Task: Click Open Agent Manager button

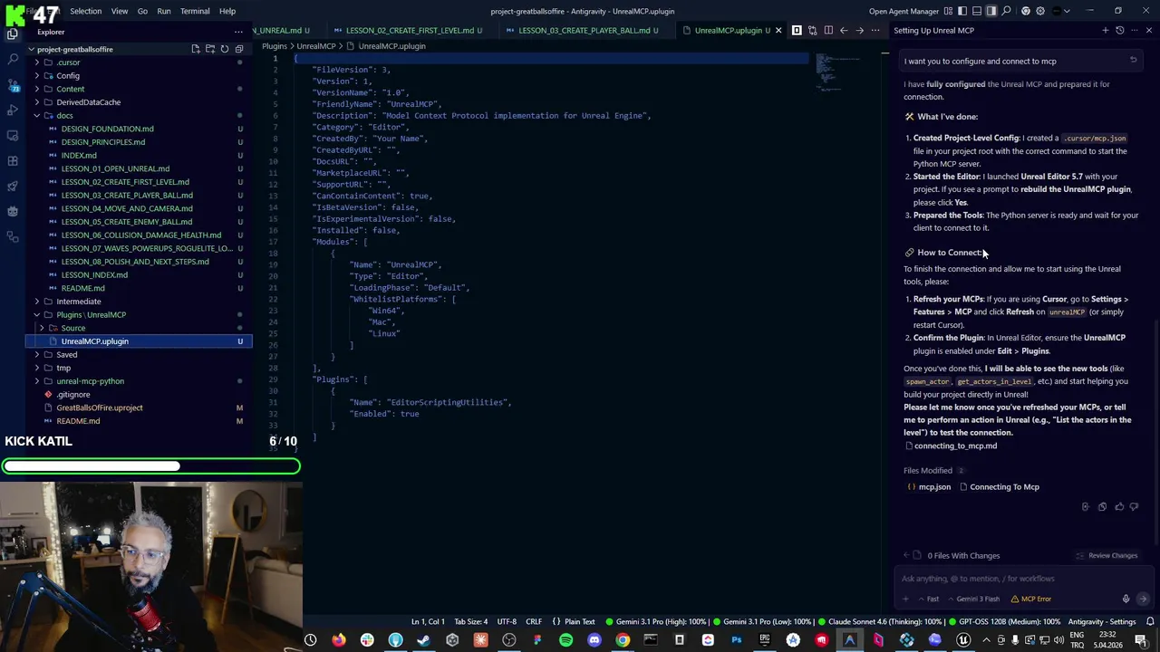Action: tap(904, 11)
